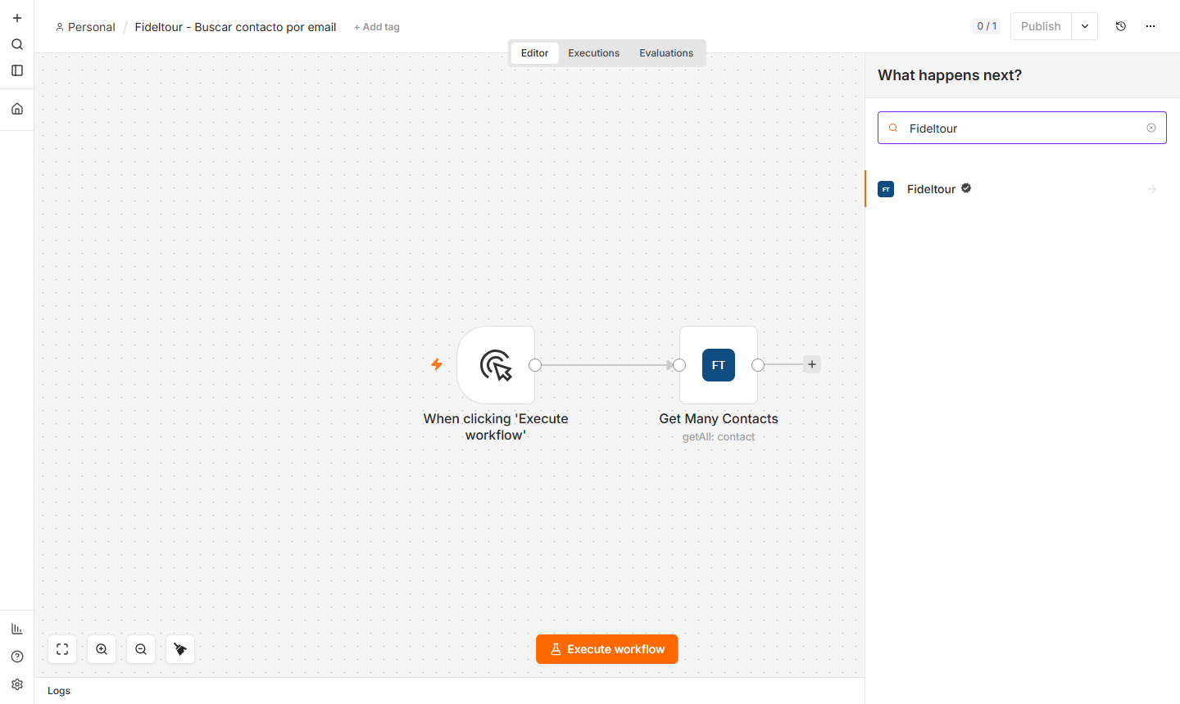The image size is (1180, 704).
Task: Tidy up the workflow nodes
Action: point(180,649)
